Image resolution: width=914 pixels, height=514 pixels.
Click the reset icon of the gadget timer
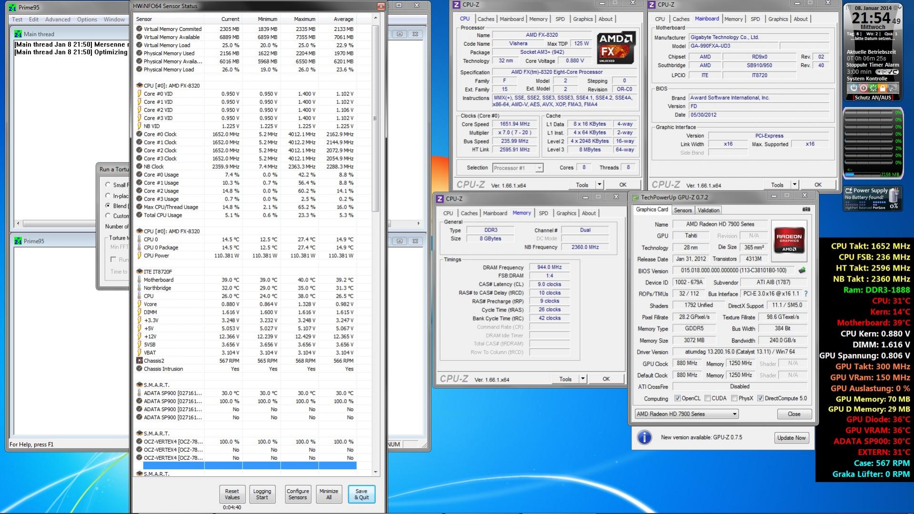click(894, 72)
